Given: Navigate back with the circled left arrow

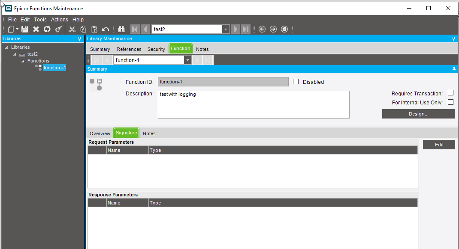Looking at the screenshot, I should pos(262,29).
